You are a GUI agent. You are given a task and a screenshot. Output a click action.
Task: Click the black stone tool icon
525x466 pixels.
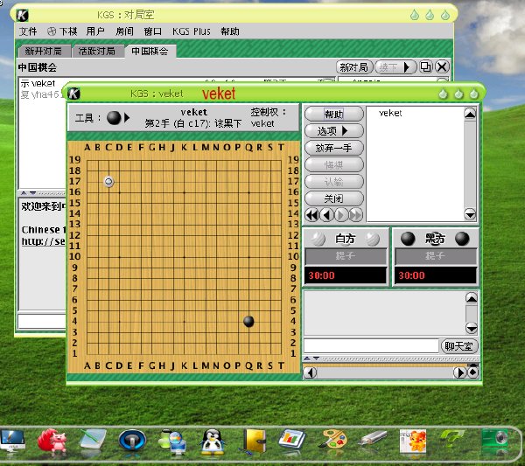(x=114, y=118)
